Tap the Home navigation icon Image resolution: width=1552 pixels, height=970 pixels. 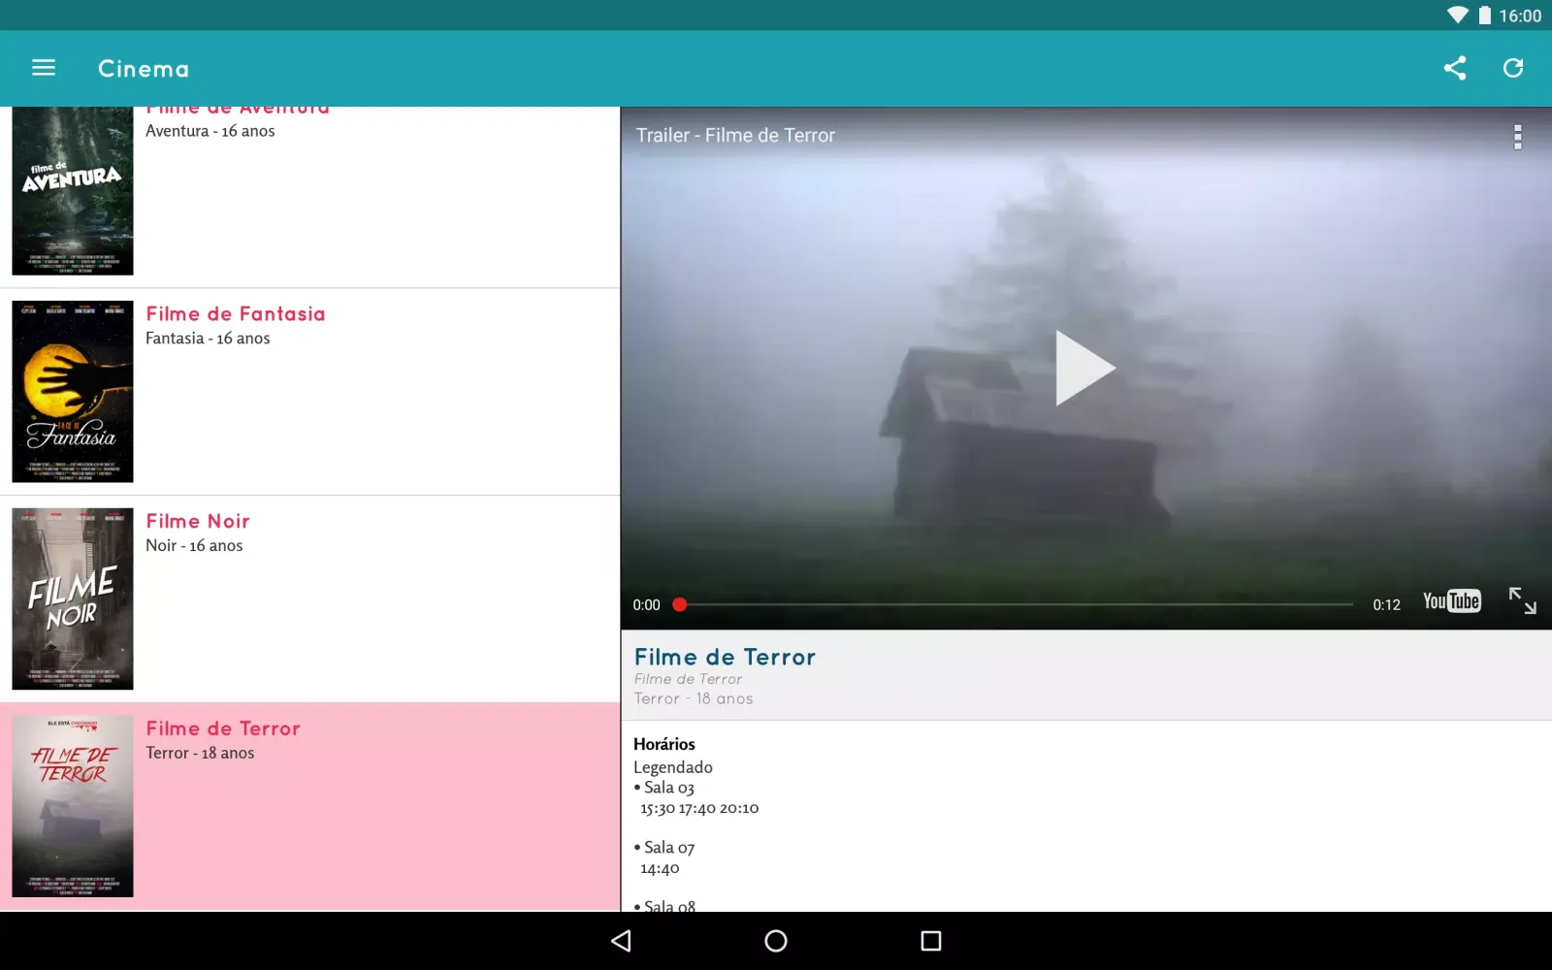pos(775,941)
